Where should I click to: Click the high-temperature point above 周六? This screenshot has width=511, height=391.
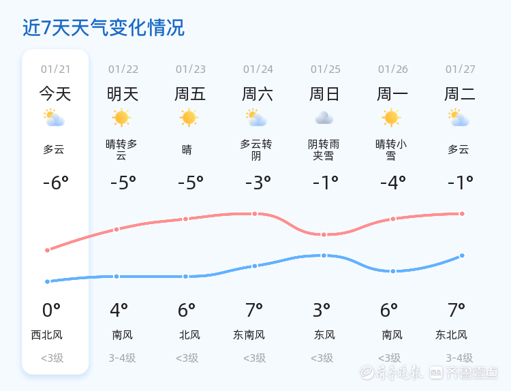point(255,214)
